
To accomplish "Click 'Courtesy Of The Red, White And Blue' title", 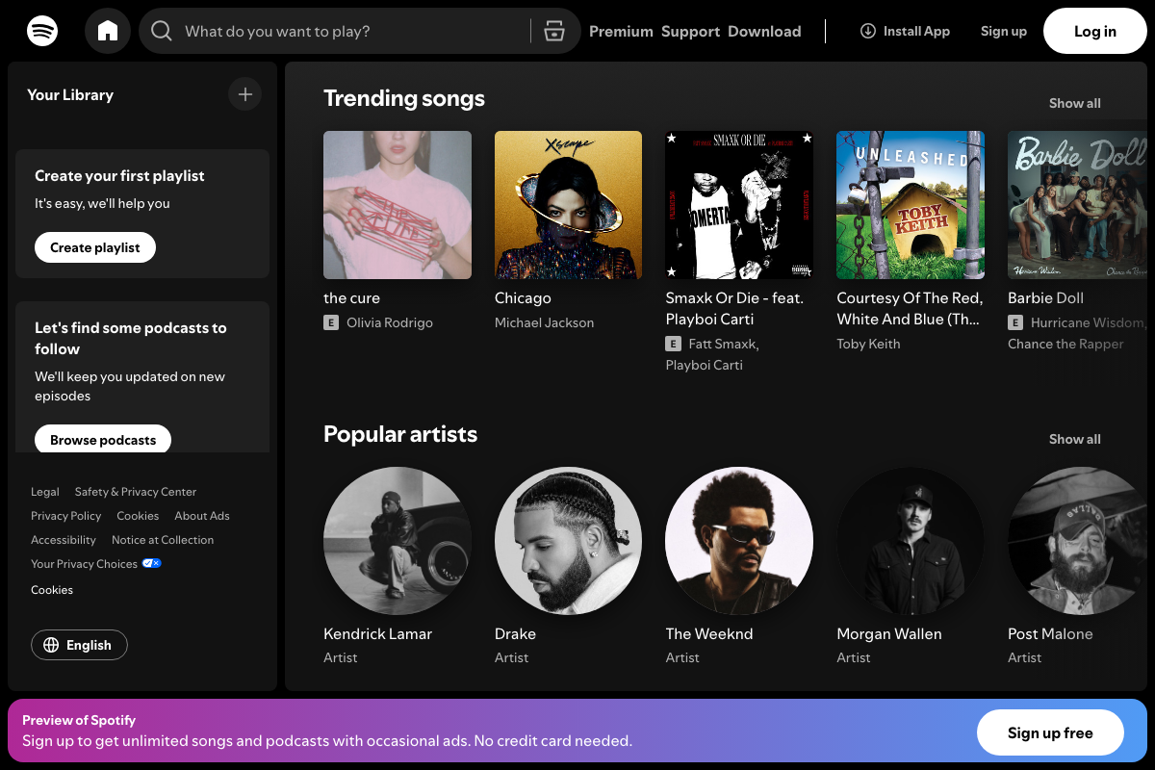I will tap(910, 309).
